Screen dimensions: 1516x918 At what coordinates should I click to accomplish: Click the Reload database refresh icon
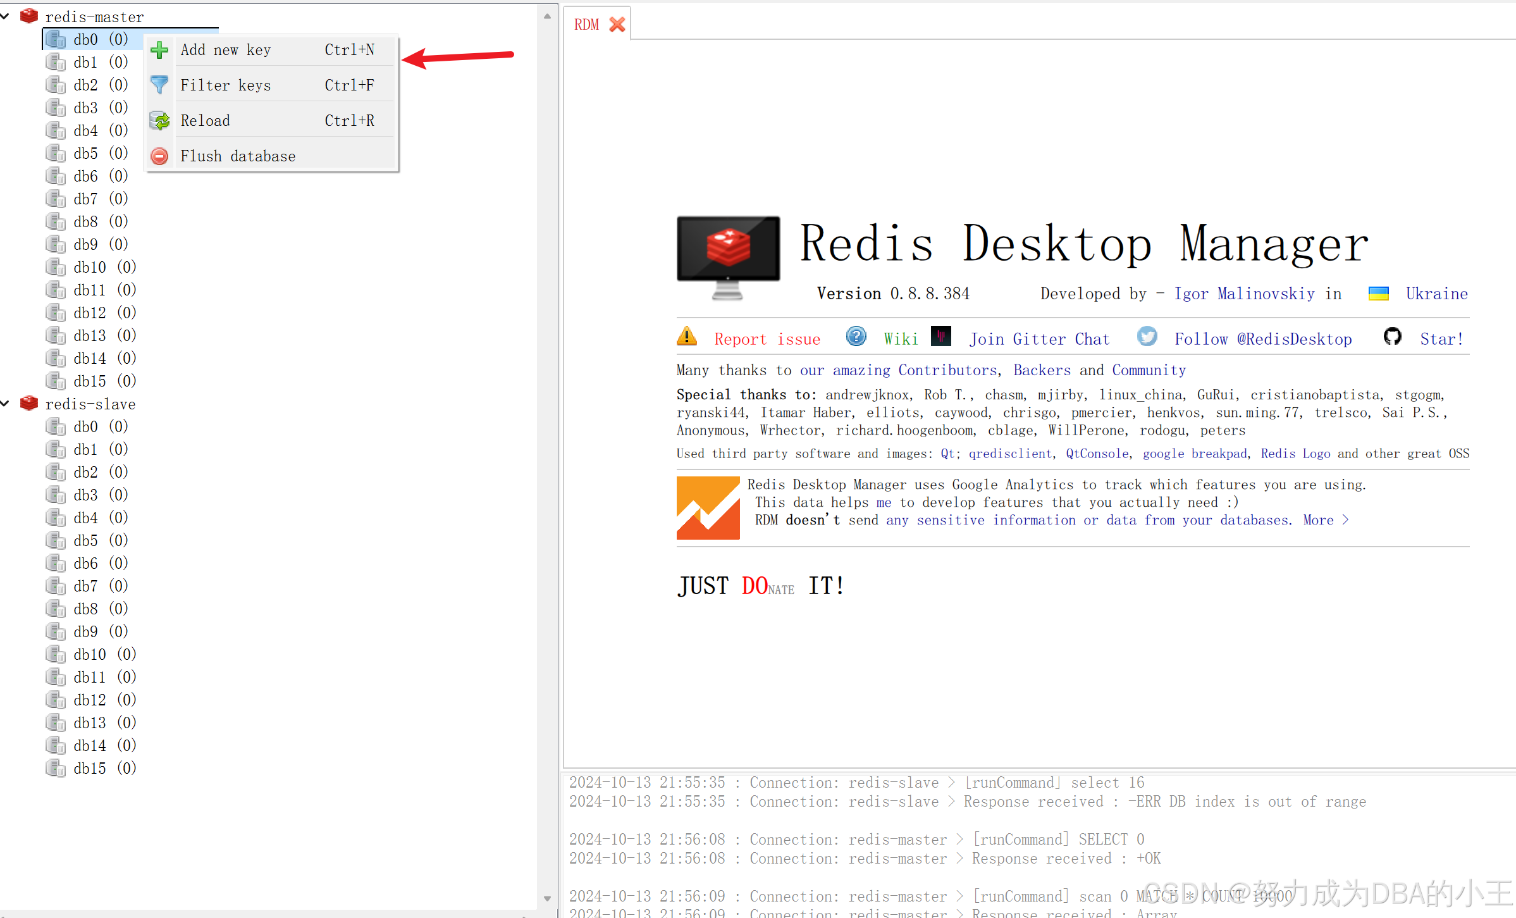160,120
